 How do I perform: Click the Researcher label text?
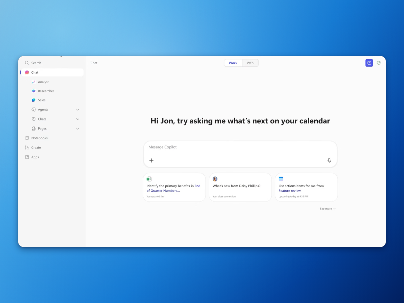(46, 91)
